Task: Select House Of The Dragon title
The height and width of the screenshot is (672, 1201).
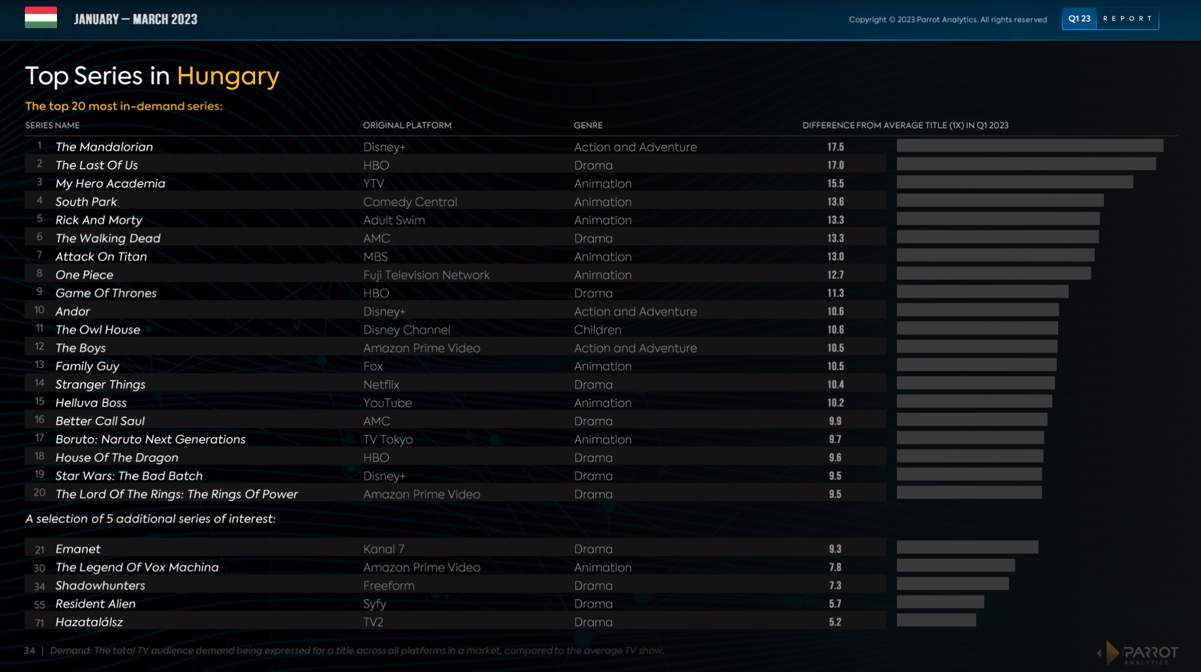Action: pyautogui.click(x=117, y=458)
